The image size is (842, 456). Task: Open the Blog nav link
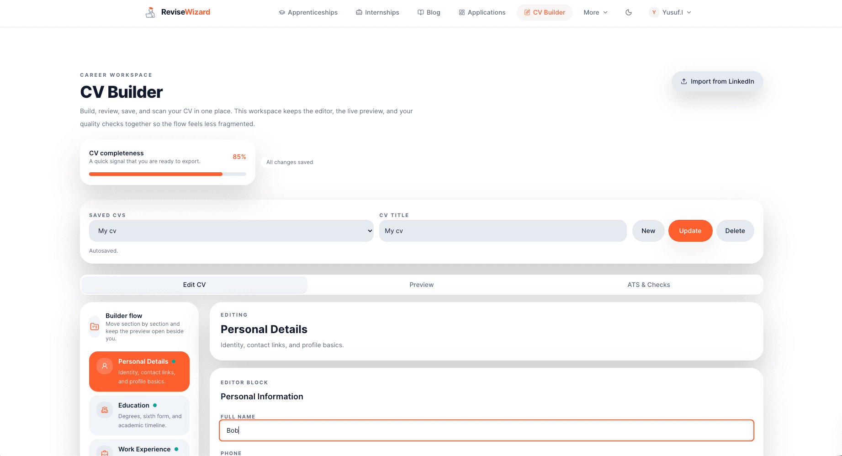click(x=429, y=12)
